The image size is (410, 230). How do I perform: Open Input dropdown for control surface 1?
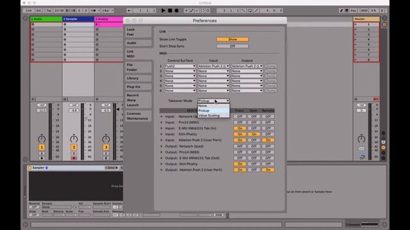[x=213, y=66]
